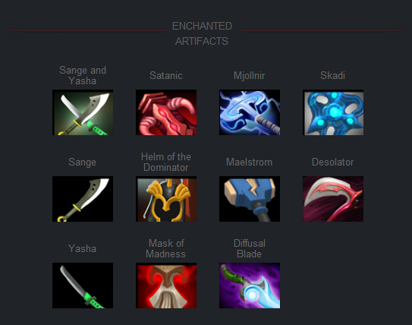
Task: Choose the Yasha green-hilted sword icon
Action: tap(83, 286)
